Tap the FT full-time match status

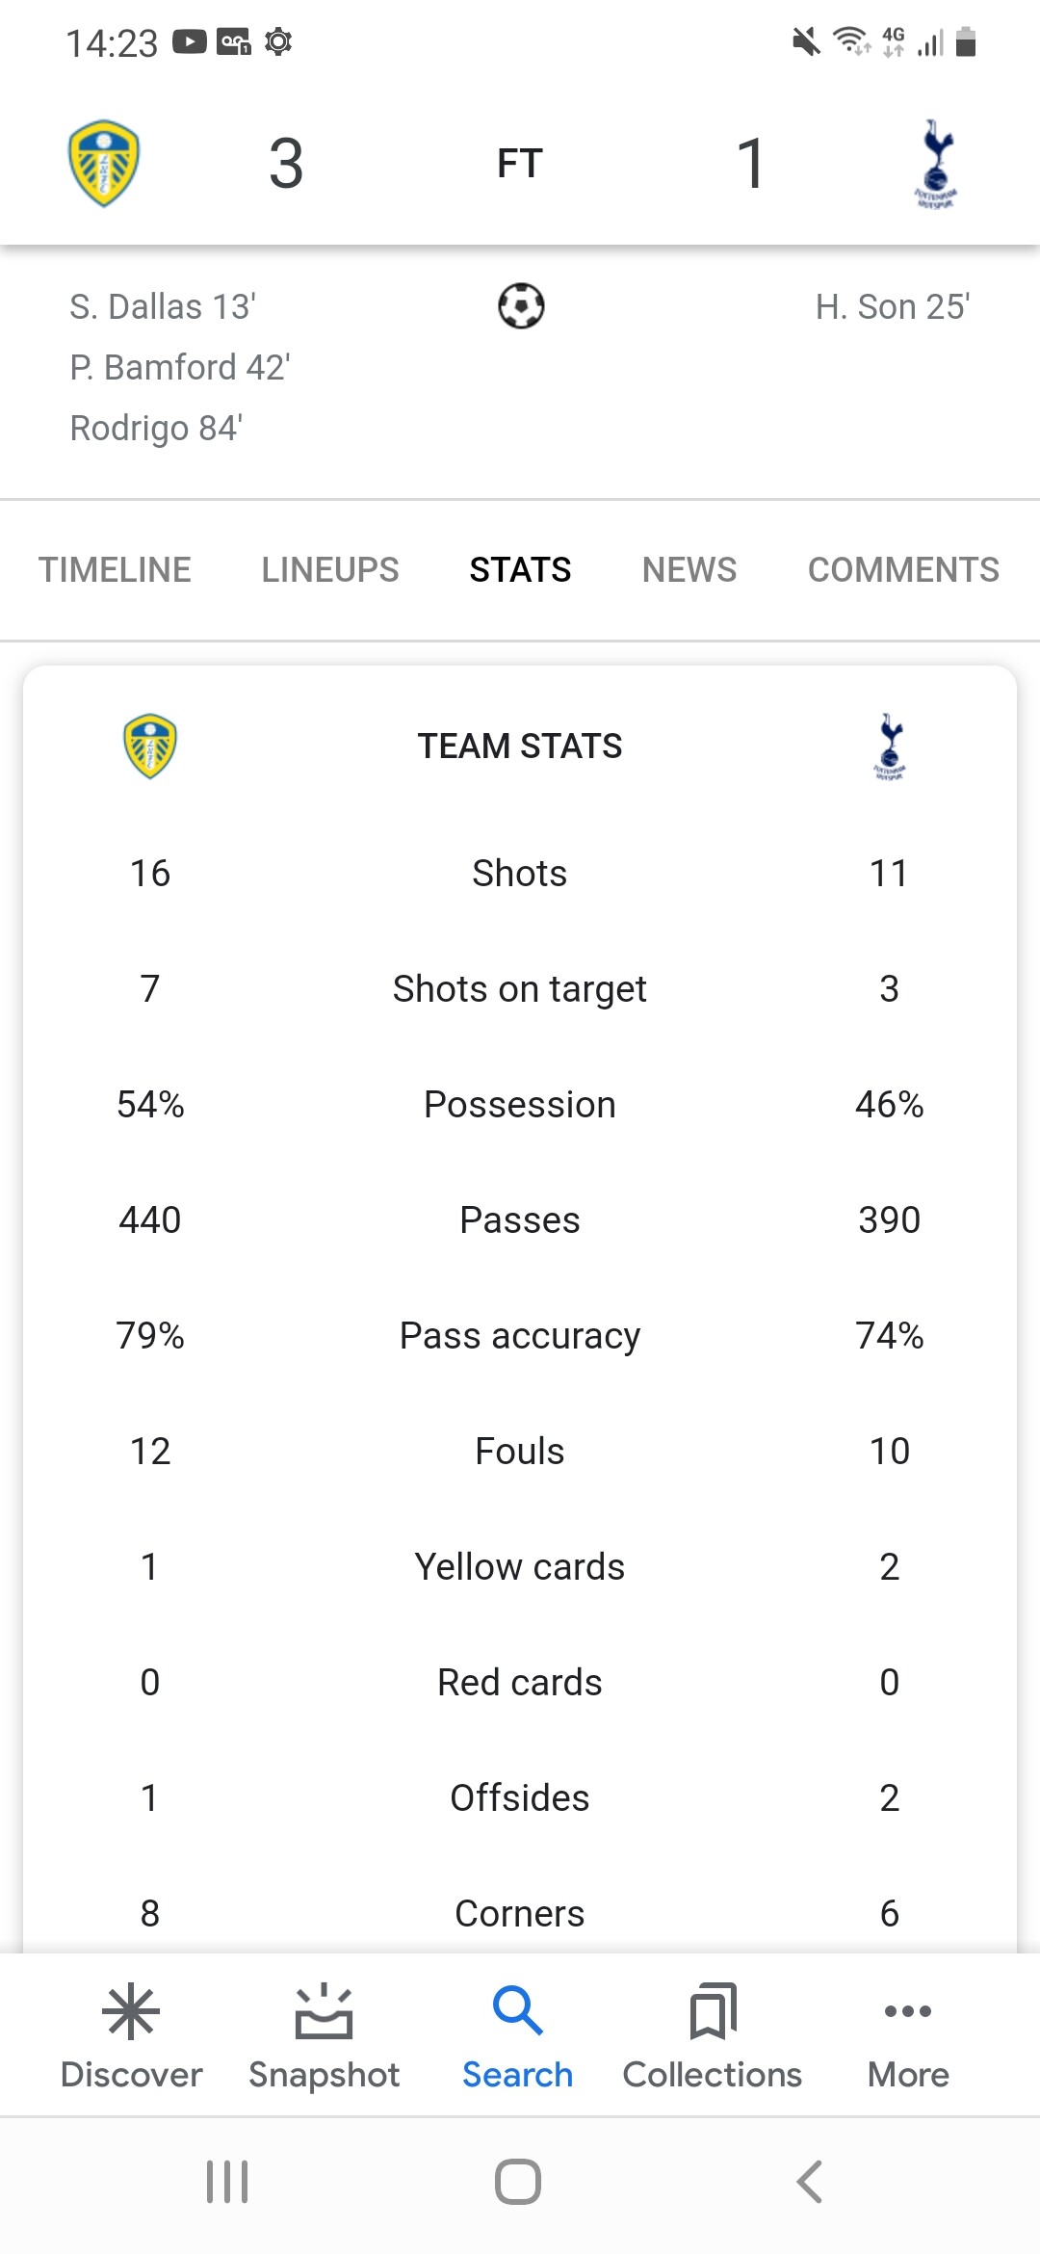pyautogui.click(x=520, y=163)
